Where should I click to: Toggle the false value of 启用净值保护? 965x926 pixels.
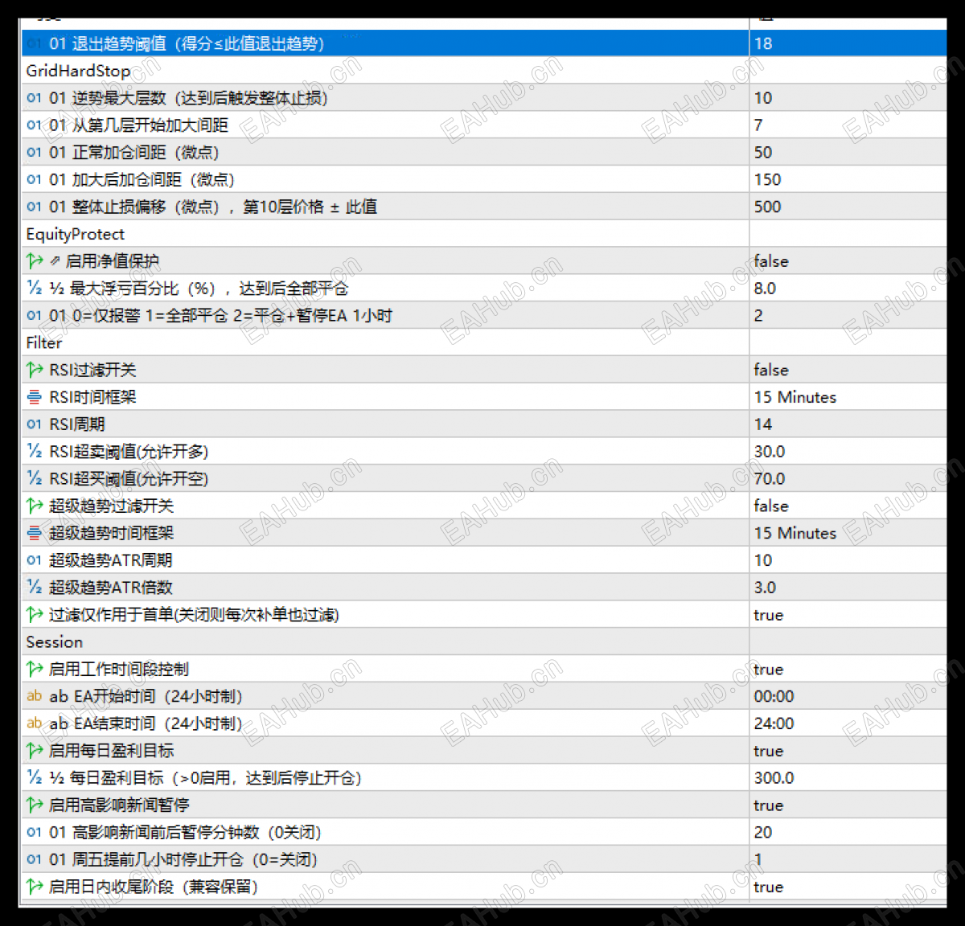point(771,261)
